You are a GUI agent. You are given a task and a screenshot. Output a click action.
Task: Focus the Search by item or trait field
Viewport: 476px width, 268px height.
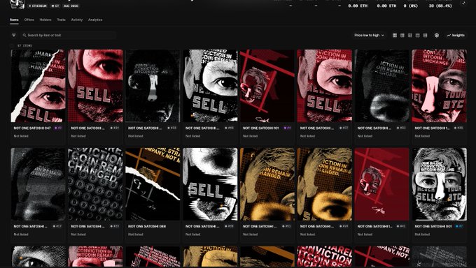click(69, 36)
